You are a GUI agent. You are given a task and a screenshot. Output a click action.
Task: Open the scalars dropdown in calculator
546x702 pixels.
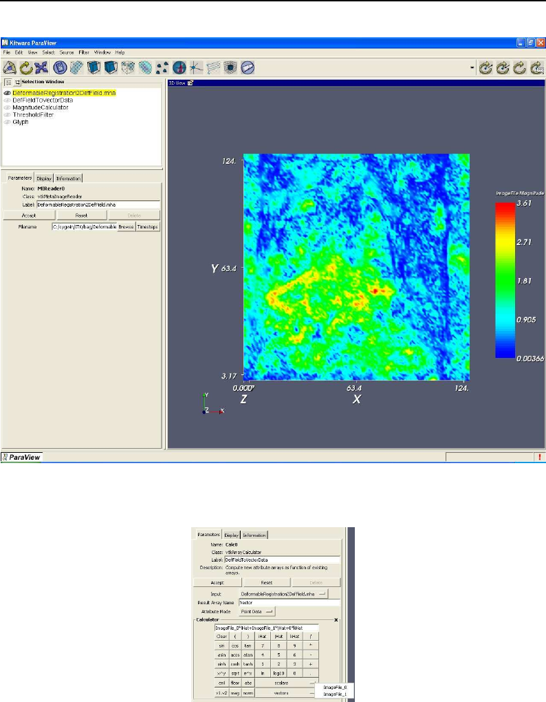pos(286,683)
